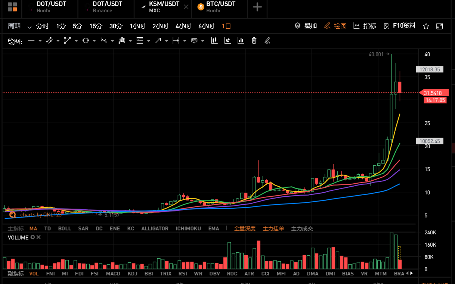Favorite the chart with star icon
The image size is (455, 284).
[426, 26]
